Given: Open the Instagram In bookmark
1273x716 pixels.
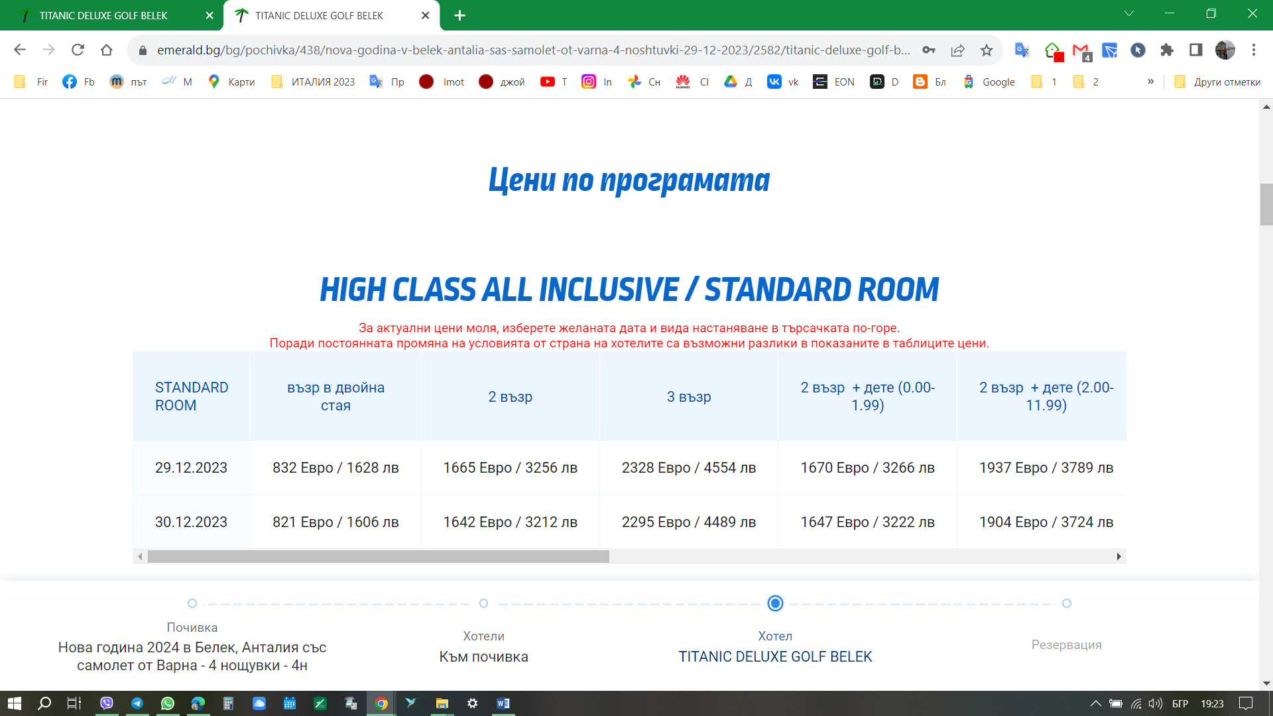Looking at the screenshot, I should [x=597, y=82].
